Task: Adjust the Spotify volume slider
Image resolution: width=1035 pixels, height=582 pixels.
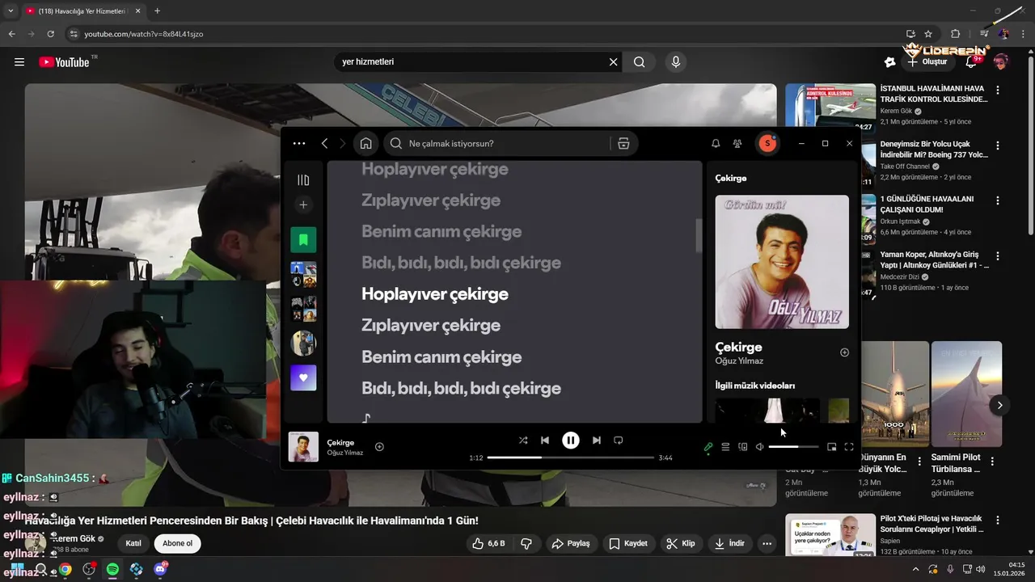Action: click(793, 447)
